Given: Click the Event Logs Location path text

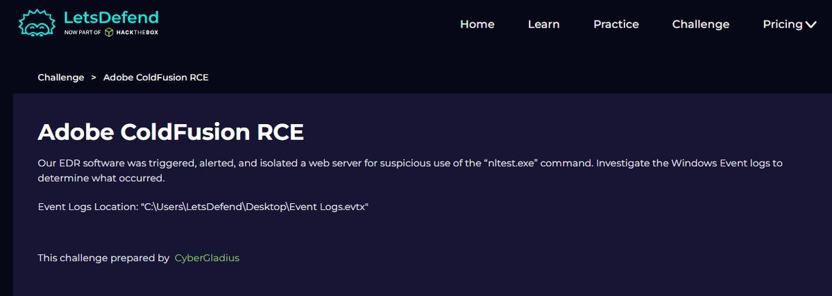Looking at the screenshot, I should click(203, 207).
